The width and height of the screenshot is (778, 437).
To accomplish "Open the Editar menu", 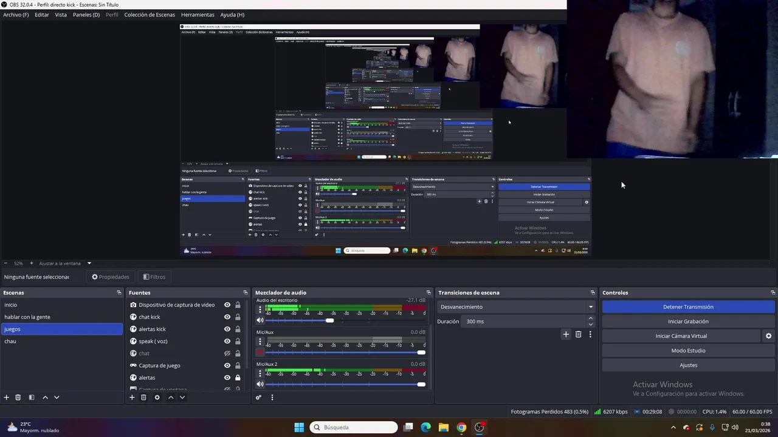I will pyautogui.click(x=42, y=15).
